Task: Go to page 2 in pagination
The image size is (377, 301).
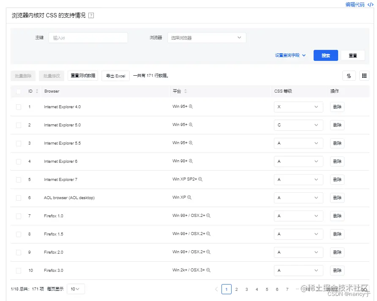Action: click(237, 289)
